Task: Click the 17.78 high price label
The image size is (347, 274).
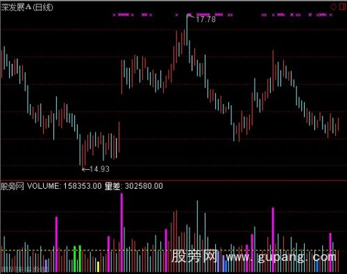Action: pyautogui.click(x=205, y=19)
